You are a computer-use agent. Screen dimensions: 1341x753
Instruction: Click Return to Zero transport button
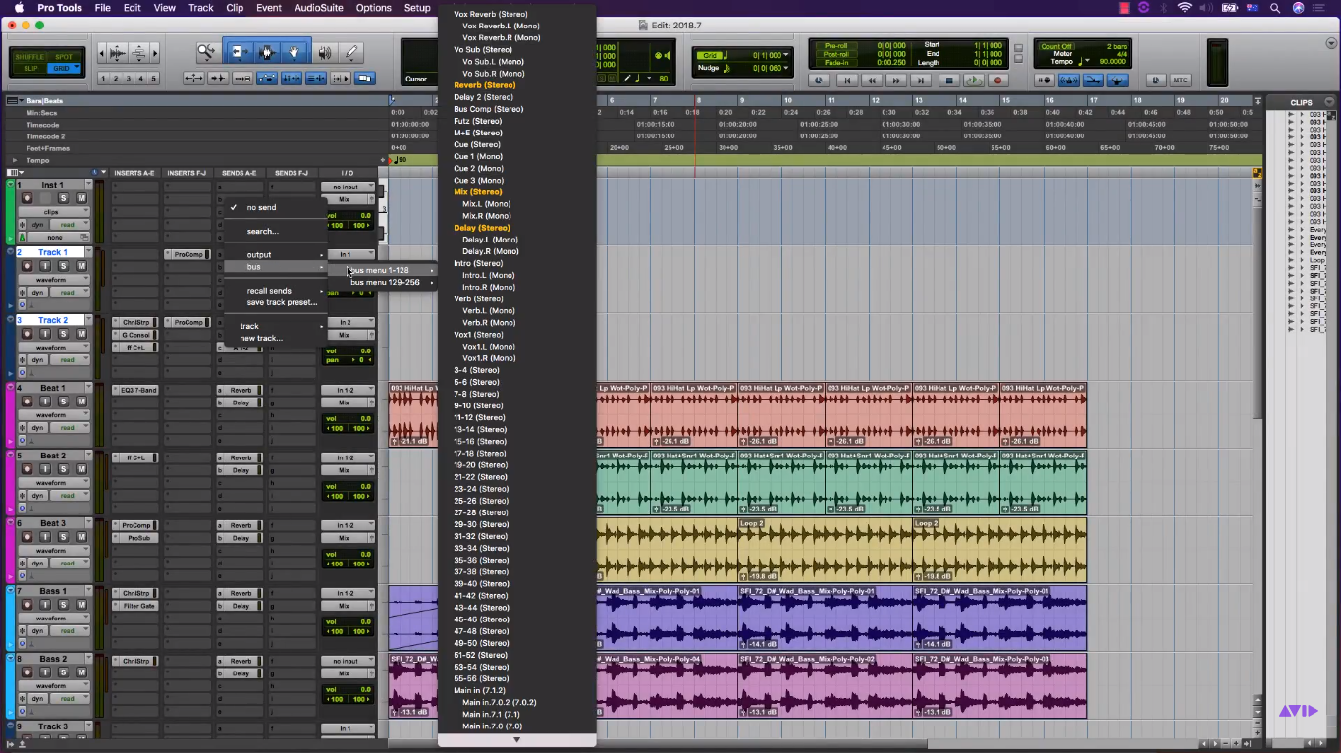coord(847,81)
